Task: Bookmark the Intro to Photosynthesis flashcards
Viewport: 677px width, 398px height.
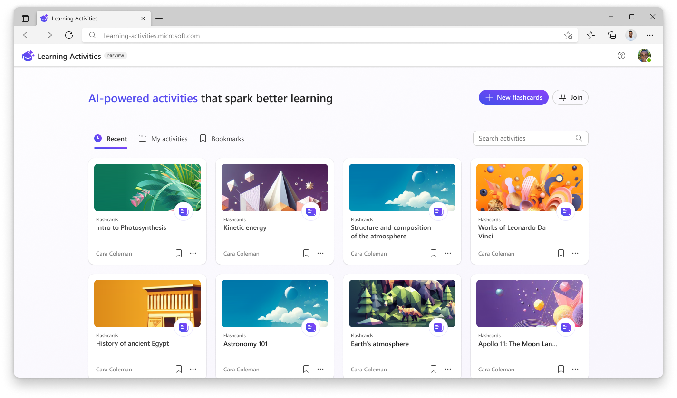Action: (178, 253)
